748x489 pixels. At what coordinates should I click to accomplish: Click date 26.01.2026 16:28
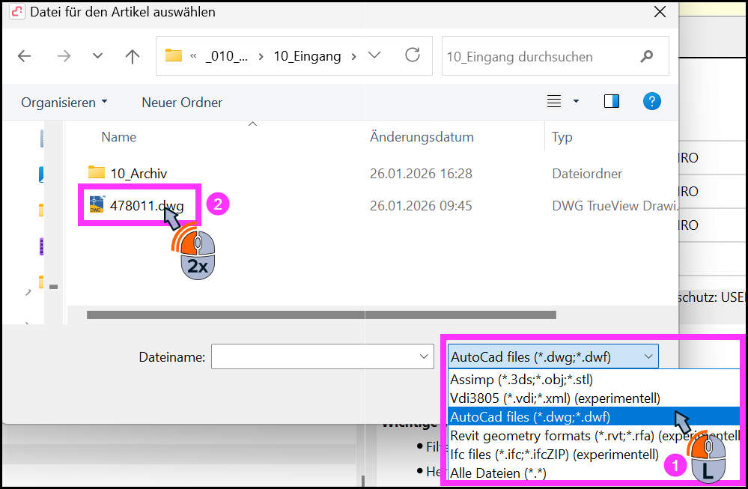pos(421,173)
